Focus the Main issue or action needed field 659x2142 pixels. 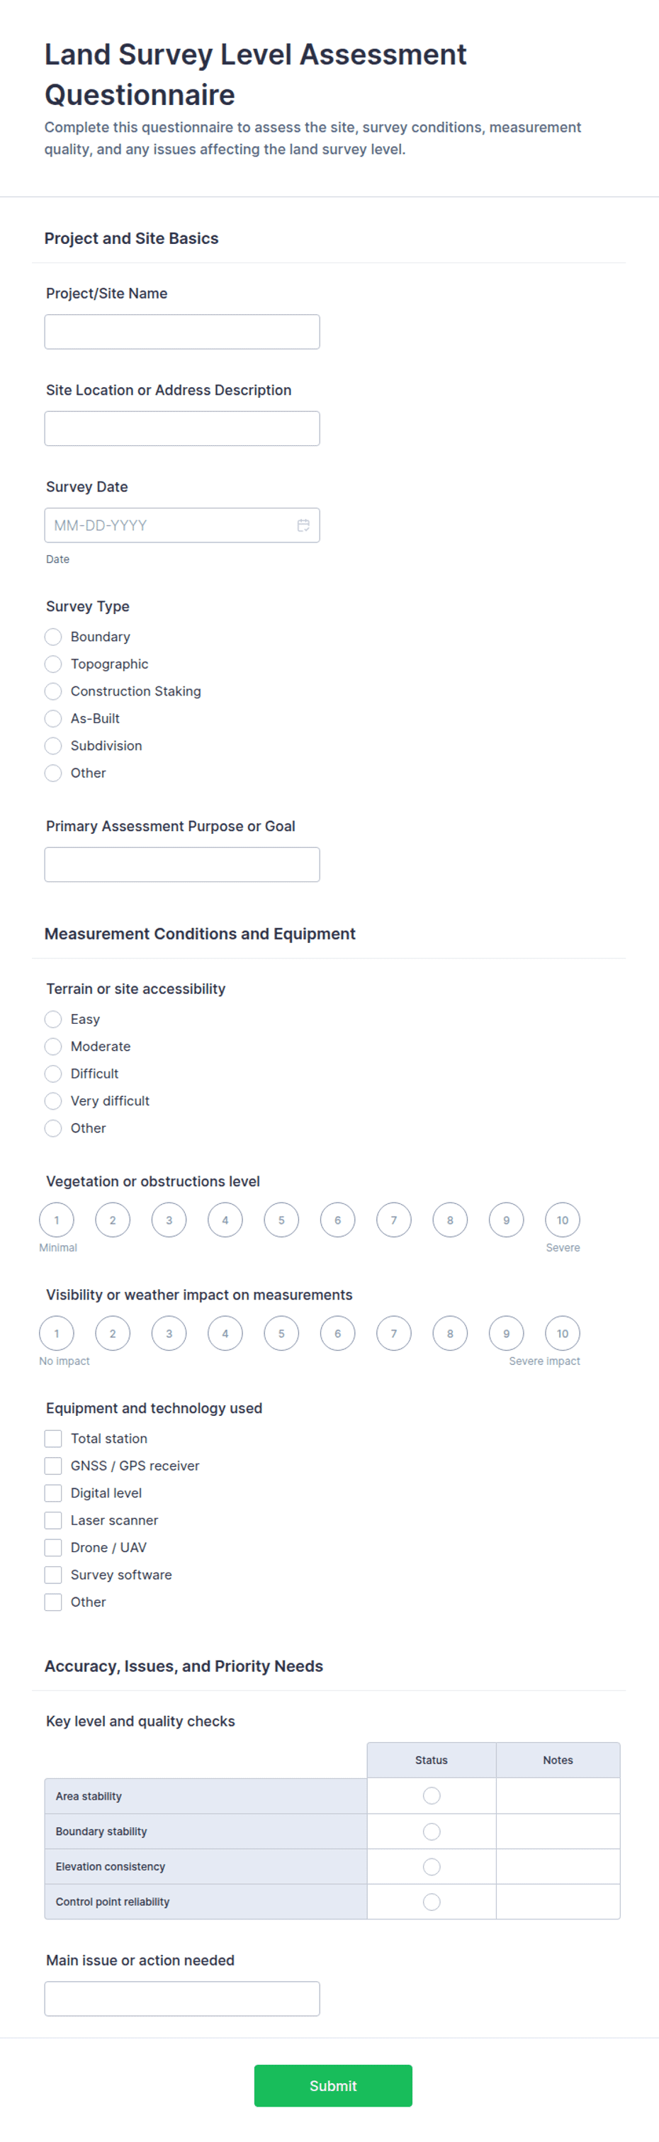182,1999
